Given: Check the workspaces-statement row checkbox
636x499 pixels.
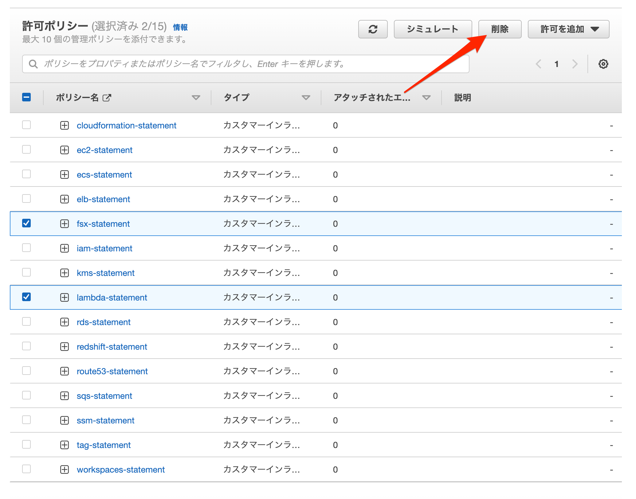Looking at the screenshot, I should coord(26,469).
